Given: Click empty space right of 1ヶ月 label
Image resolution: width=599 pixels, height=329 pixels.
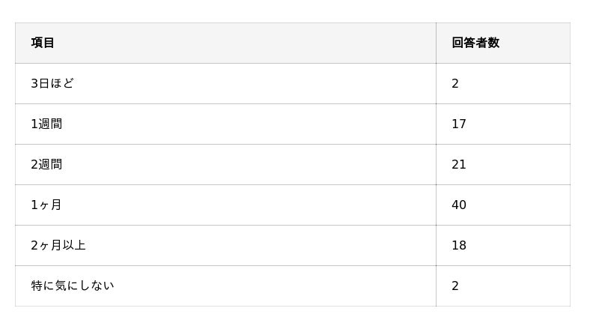Looking at the screenshot, I should [x=247, y=205].
